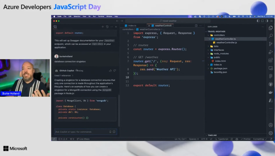
Task: Open the notifications bell in status bar
Action: coord(271,139)
